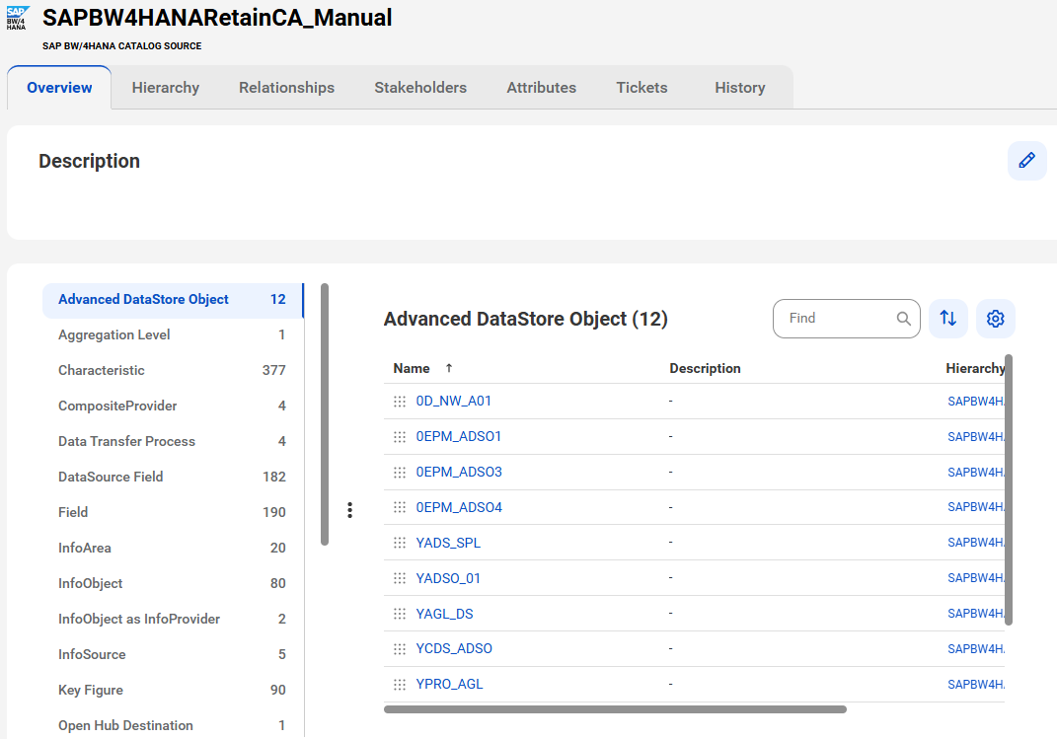Click the drag handle of row YAGL_DS
Screen dimensions: 1057x739
click(399, 614)
